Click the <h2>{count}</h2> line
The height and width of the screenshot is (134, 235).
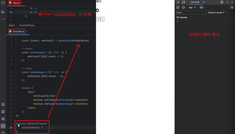pos(44,96)
